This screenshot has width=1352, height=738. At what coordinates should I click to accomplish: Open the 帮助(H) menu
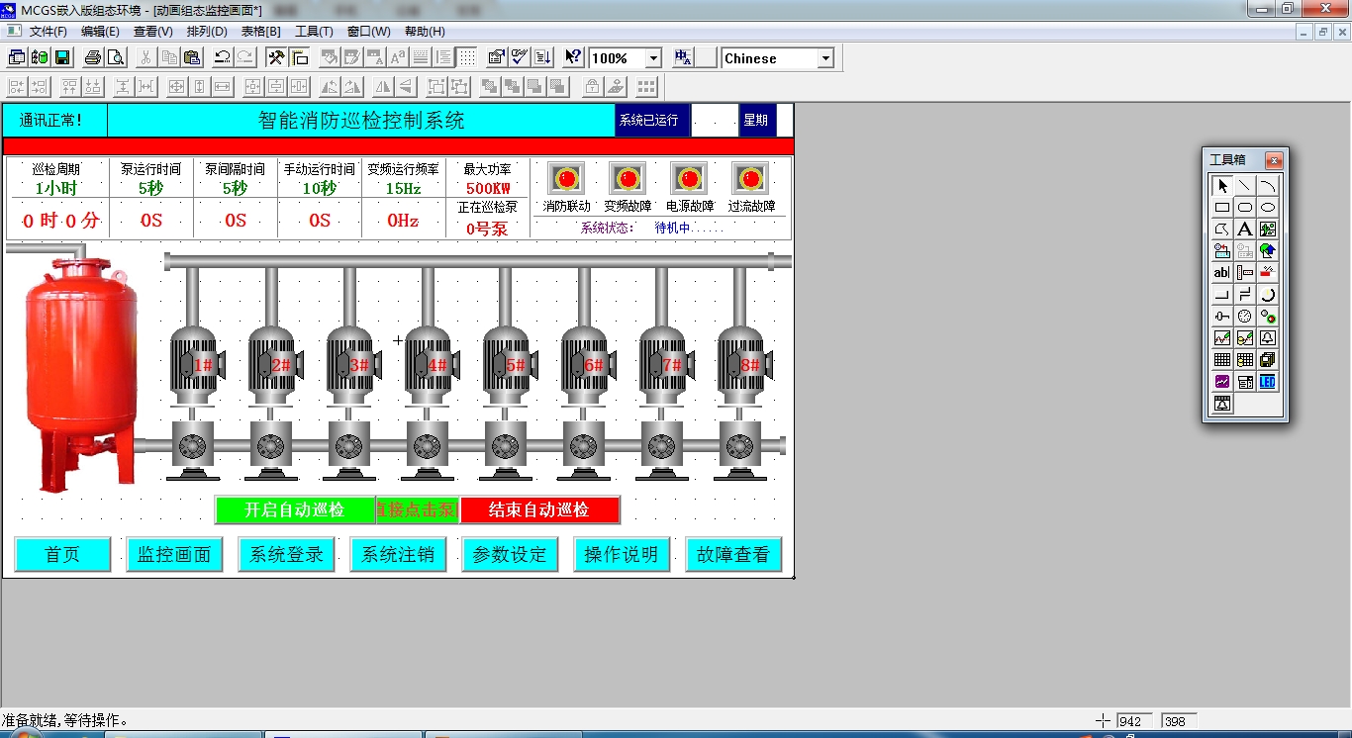425,32
